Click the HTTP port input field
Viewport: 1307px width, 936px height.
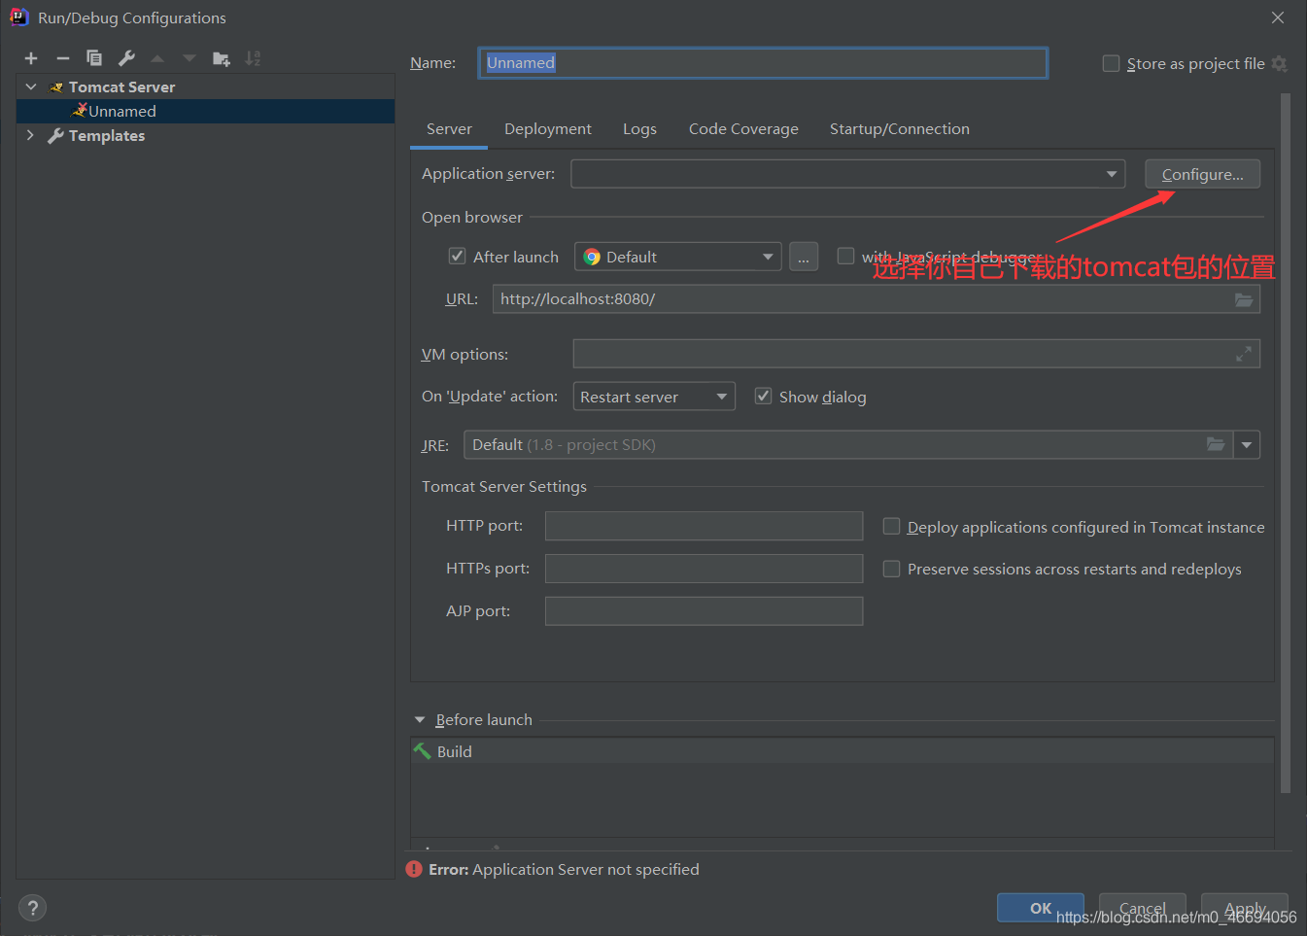(704, 526)
